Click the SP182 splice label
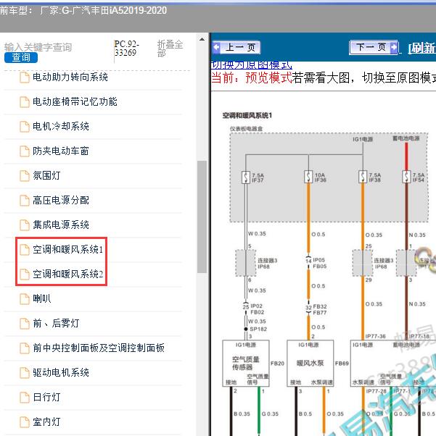 coord(258,330)
